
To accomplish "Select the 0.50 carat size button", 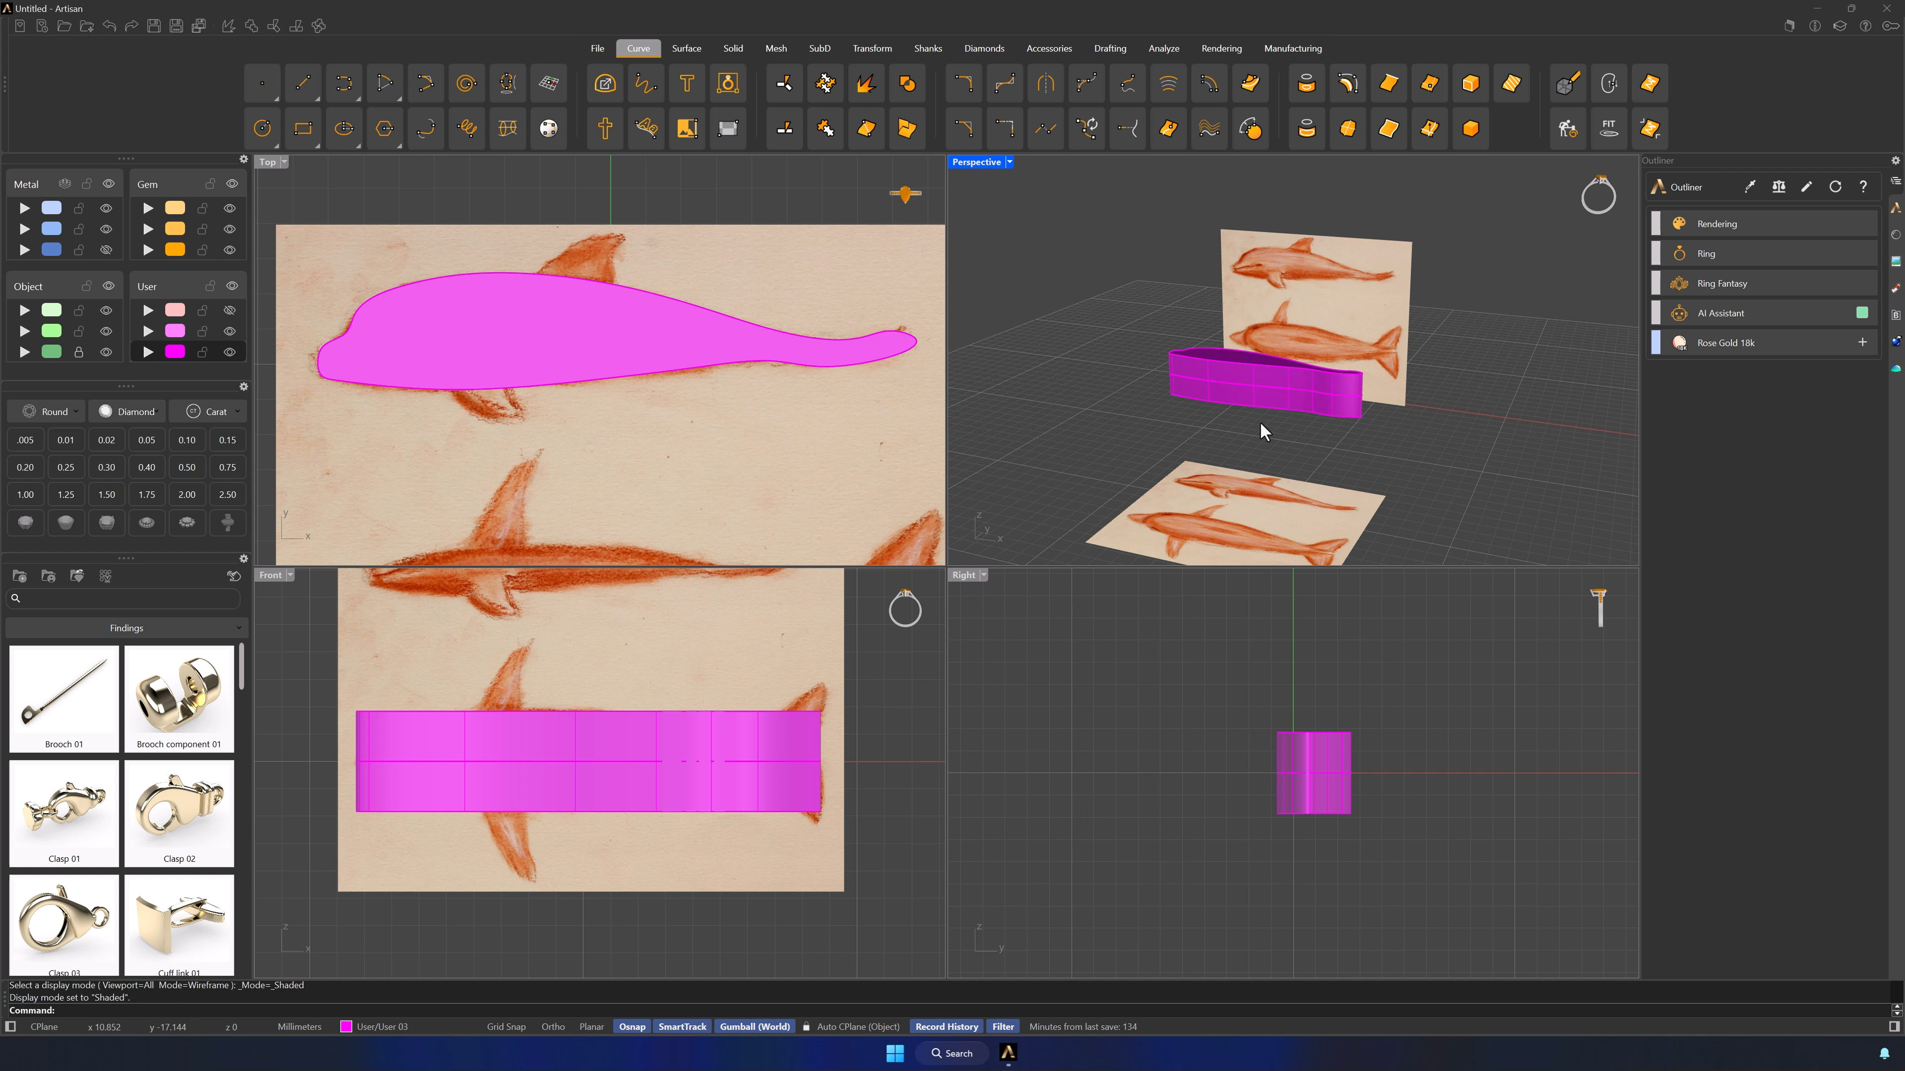I will 187,467.
